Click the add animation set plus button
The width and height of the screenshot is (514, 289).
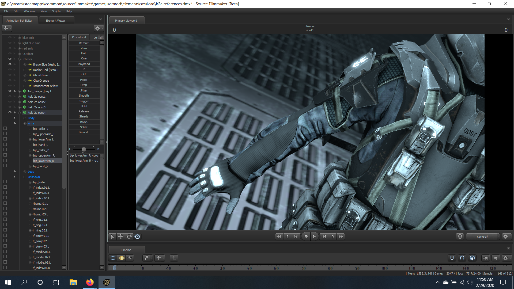[x=6, y=28]
